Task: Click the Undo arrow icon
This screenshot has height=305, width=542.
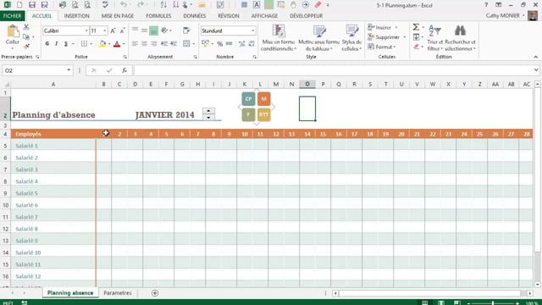Action: pyautogui.click(x=124, y=5)
